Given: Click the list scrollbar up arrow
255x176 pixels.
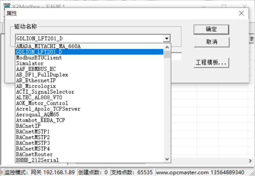Looking at the screenshot, I should (167, 47).
